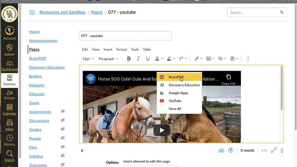The image size is (297, 167).
Task: Open the hamburger course navigation menu
Action: click(x=32, y=13)
